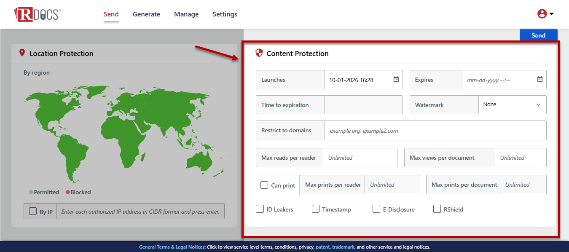The width and height of the screenshot is (569, 252).
Task: Click the red Blocked legend dot
Action: 68,192
